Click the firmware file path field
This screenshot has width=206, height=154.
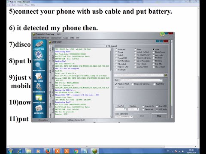tap(139, 75)
